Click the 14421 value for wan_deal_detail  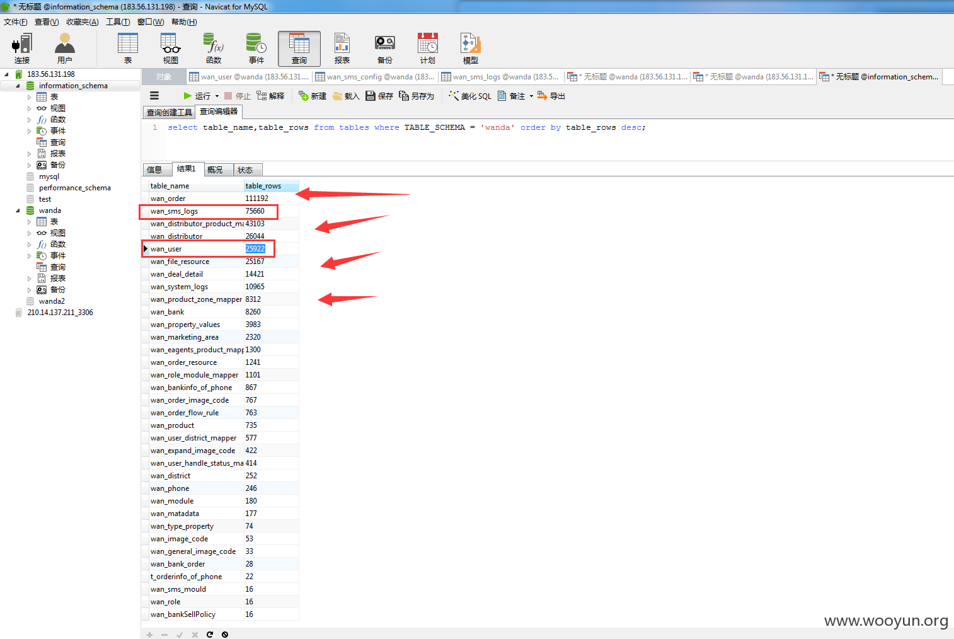255,274
